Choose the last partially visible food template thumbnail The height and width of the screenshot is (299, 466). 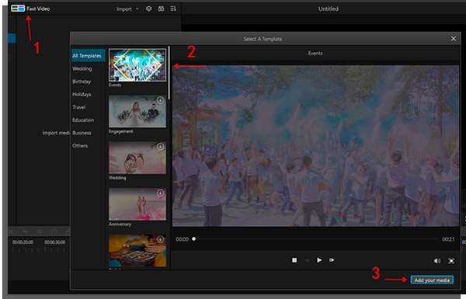point(137,251)
